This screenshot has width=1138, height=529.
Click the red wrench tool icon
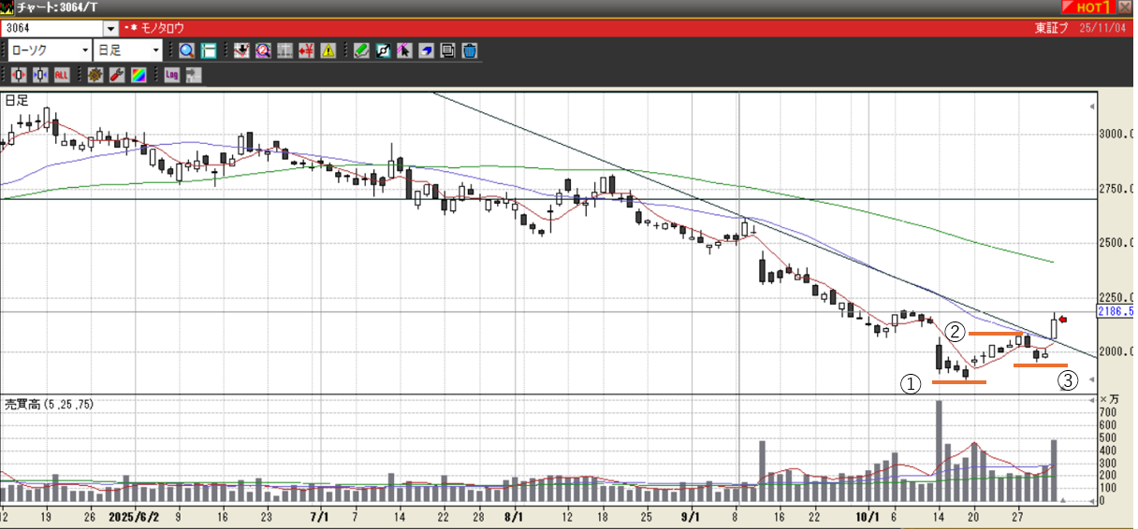pos(116,75)
